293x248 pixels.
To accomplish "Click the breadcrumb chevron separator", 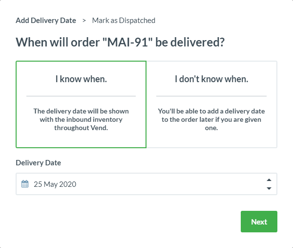I will click(84, 21).
